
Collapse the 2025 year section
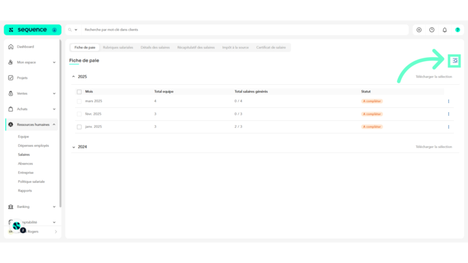point(73,77)
